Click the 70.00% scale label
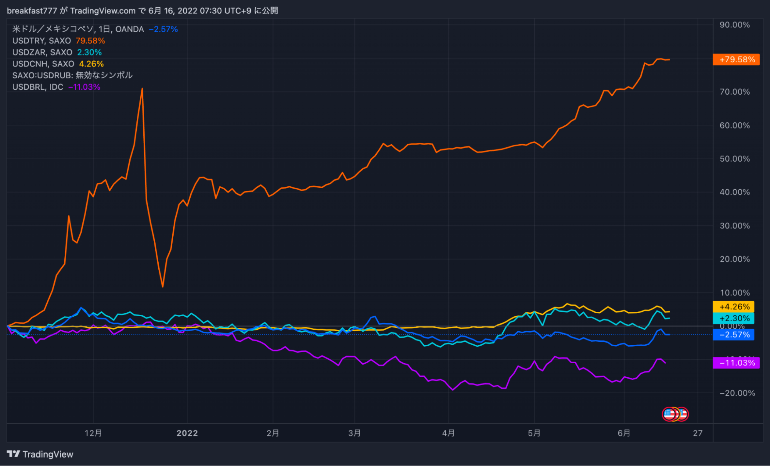Screen dimensions: 770x466 click(x=735, y=92)
